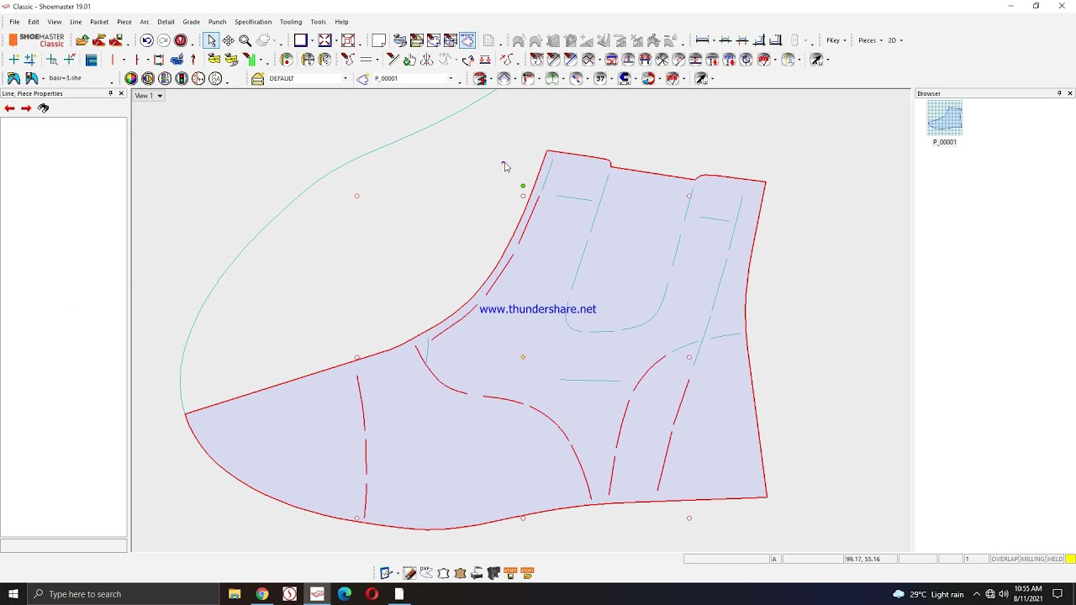Open Google Chrome from the taskbar

pos(262,594)
